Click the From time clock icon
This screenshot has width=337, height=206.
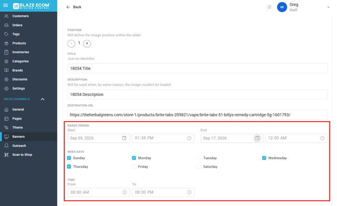[x=125, y=192]
